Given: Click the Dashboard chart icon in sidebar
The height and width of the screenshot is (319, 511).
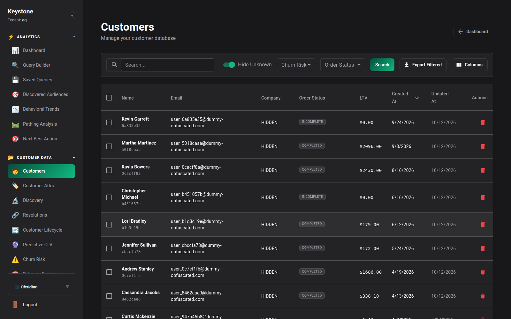Looking at the screenshot, I should click(15, 50).
